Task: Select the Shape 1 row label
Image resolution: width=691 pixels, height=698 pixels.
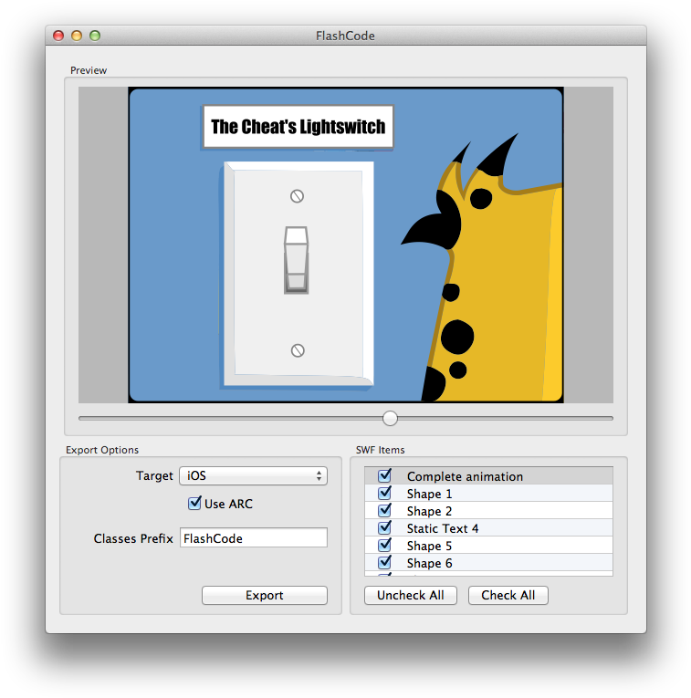Action: 429,494
